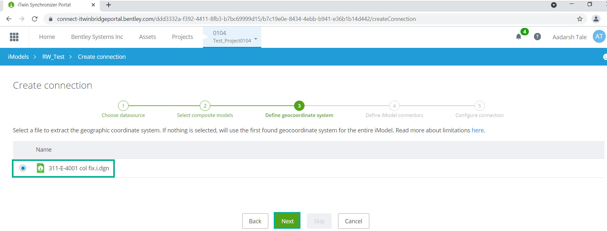Select the 311-E-4001 col fix.i.dgn radio button
Image resolution: width=607 pixels, height=231 pixels.
coord(23,168)
